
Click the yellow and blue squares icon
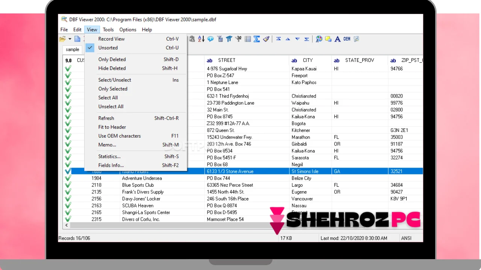click(x=328, y=39)
